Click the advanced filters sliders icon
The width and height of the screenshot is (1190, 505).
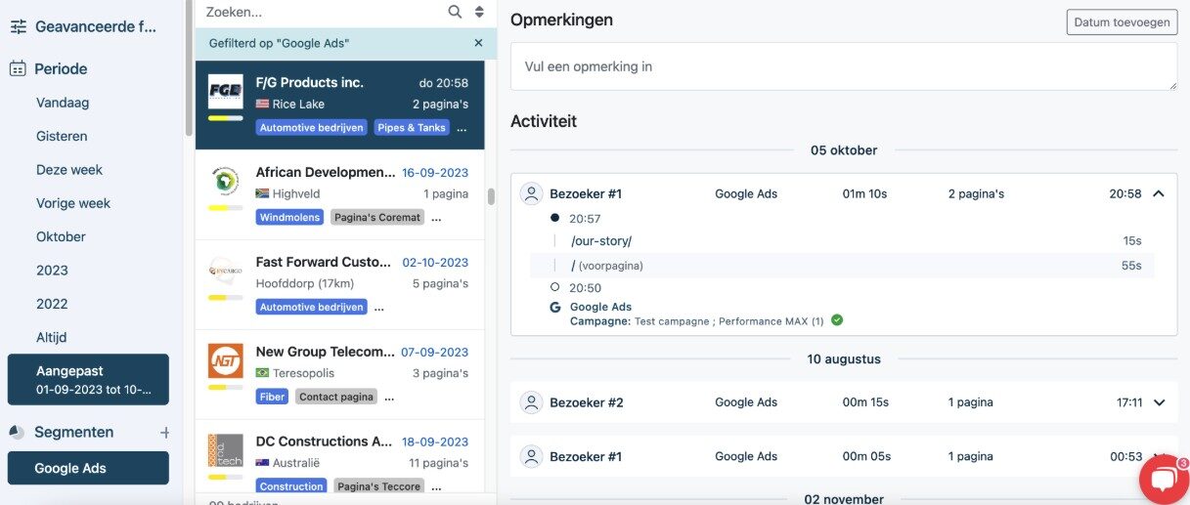click(x=19, y=27)
